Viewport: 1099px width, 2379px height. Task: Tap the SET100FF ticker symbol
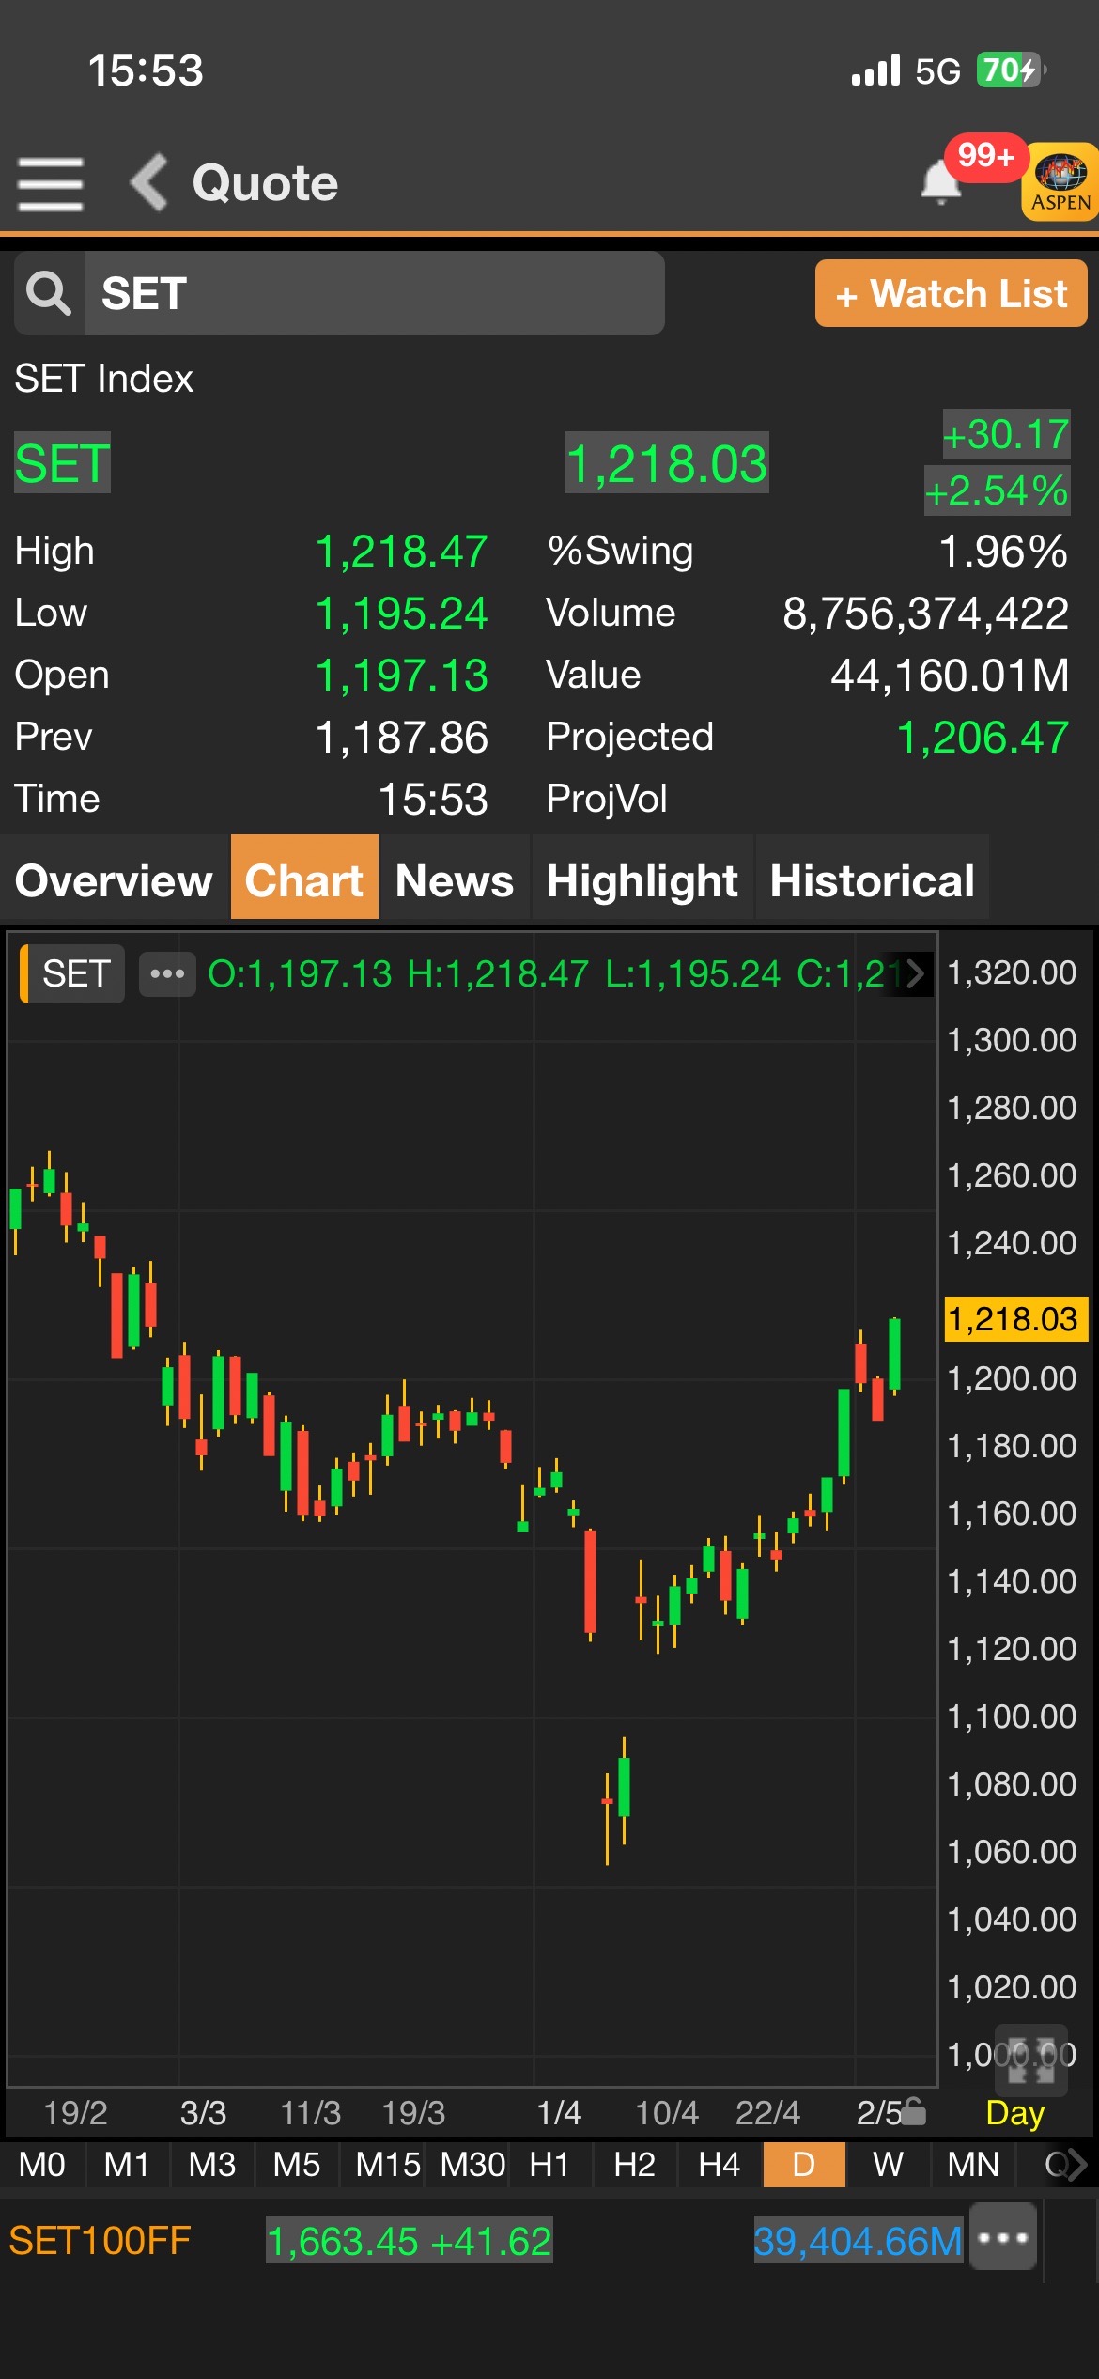click(x=100, y=2241)
